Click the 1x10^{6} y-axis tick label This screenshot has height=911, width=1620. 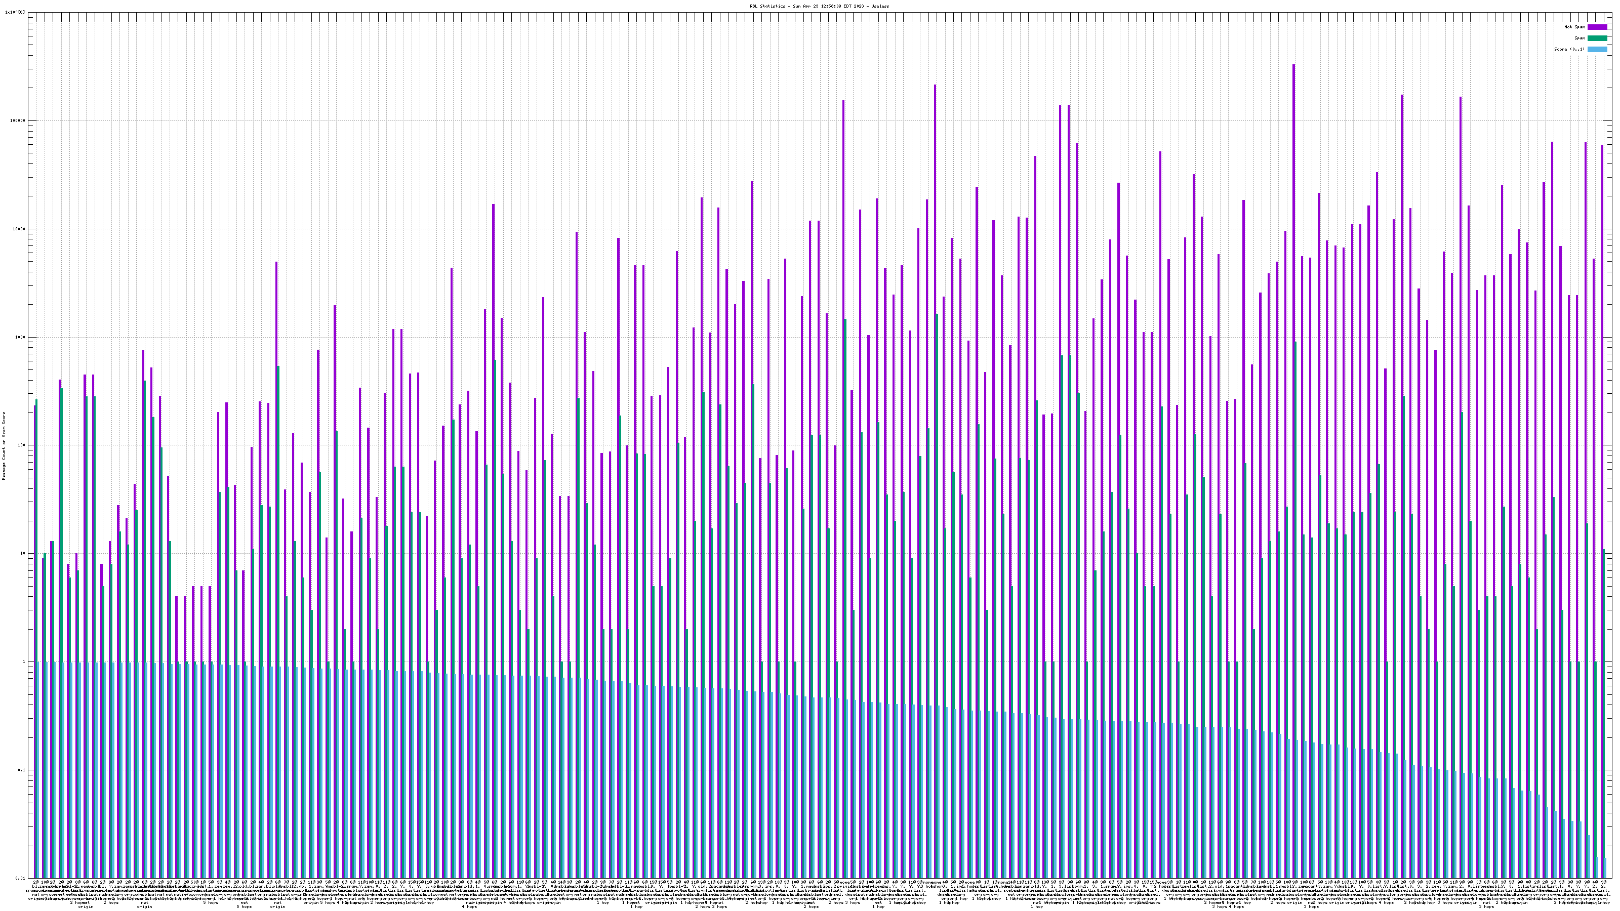(15, 12)
